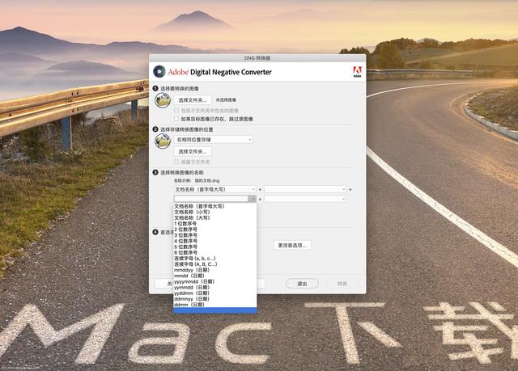This screenshot has height=371, width=518.
Task: Toggle the greyed subfolder-images checkbox under step 1
Action: pos(176,111)
